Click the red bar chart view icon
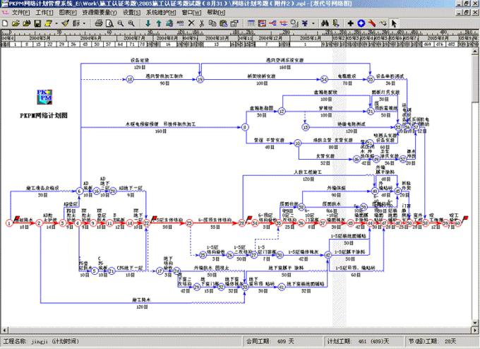Image resolution: width=480 pixels, height=349 pixels. 262,23
